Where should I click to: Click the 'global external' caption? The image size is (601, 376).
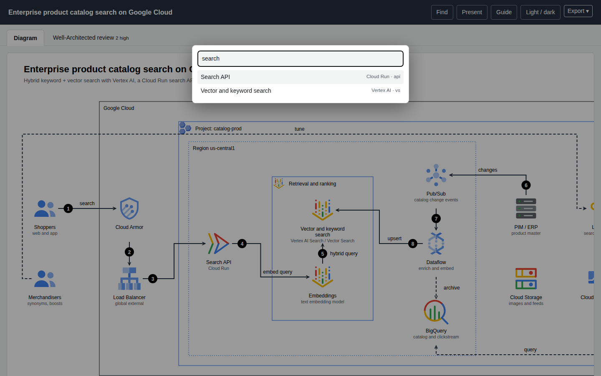pos(129,304)
